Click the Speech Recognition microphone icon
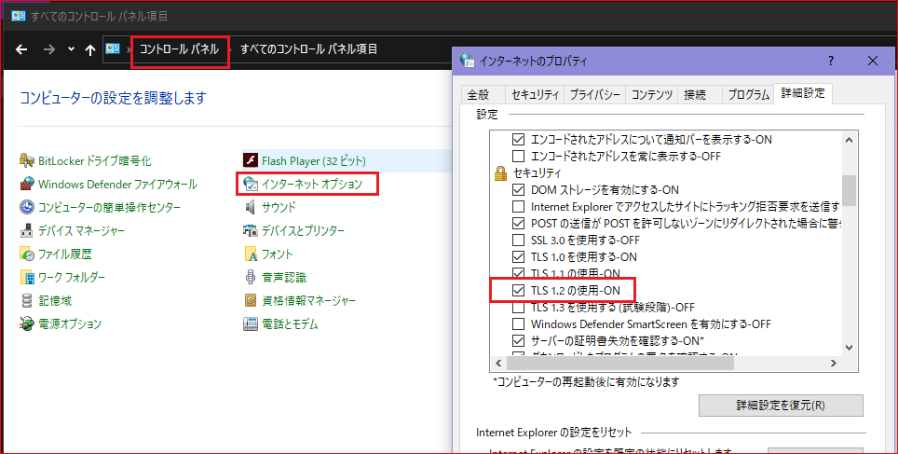898x454 pixels. [x=251, y=277]
